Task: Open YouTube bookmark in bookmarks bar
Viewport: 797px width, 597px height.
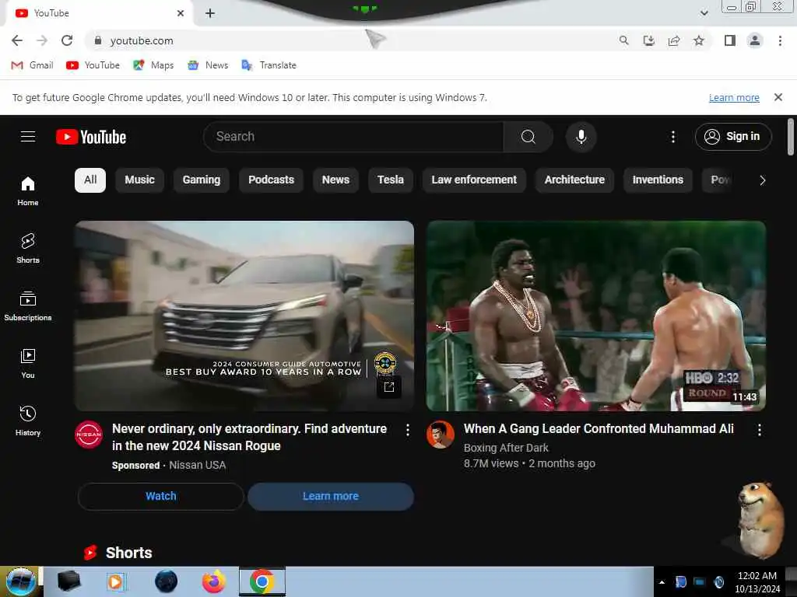Action: point(93,65)
